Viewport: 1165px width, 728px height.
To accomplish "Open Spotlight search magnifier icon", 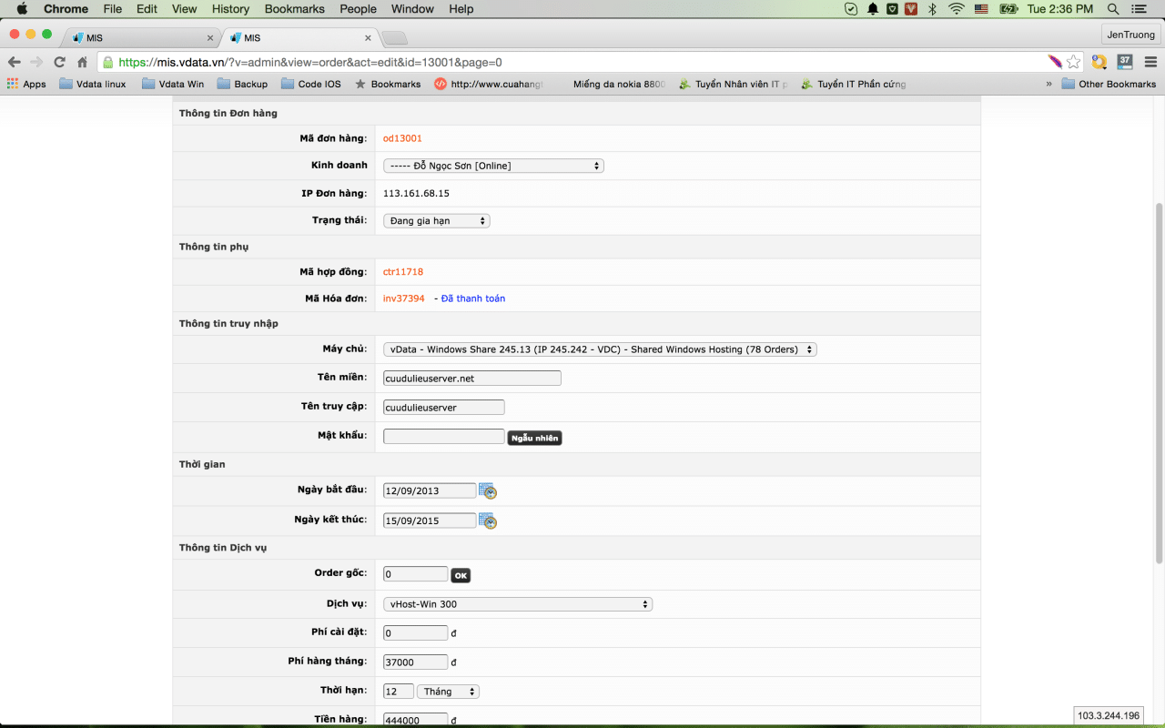I will point(1112,9).
